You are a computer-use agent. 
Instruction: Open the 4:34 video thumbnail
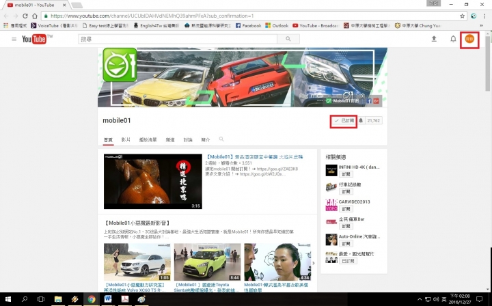click(277, 262)
